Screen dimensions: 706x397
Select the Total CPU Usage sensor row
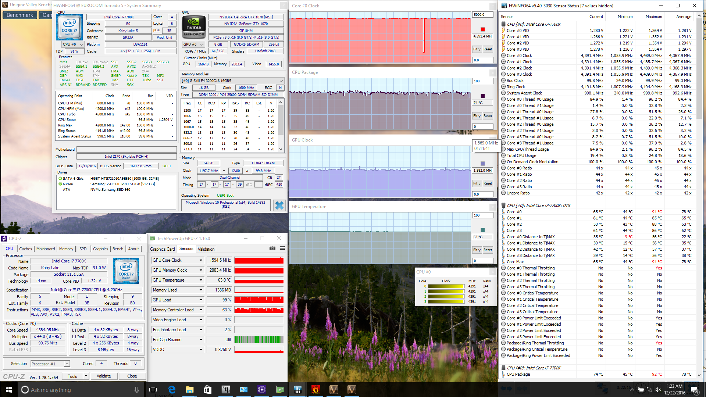click(597, 155)
